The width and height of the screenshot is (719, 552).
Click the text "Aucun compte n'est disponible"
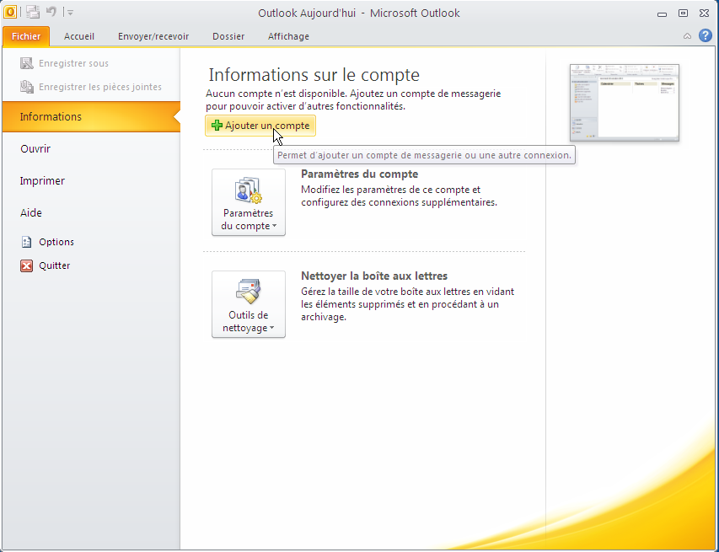coord(276,94)
